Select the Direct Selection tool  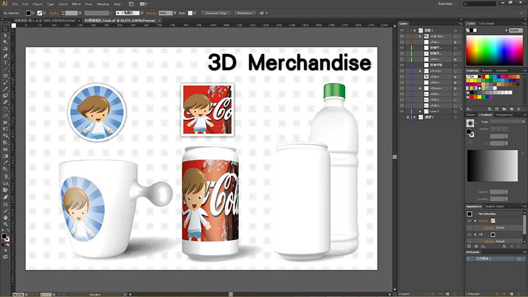[5, 36]
